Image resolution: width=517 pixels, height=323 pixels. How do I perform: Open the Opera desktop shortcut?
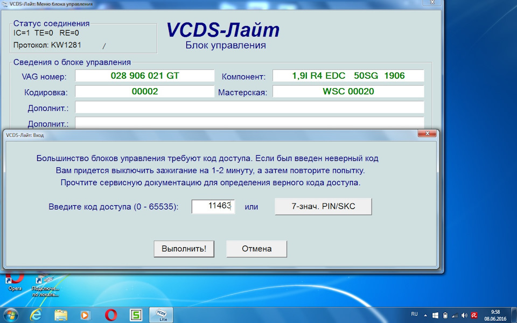pos(15,281)
